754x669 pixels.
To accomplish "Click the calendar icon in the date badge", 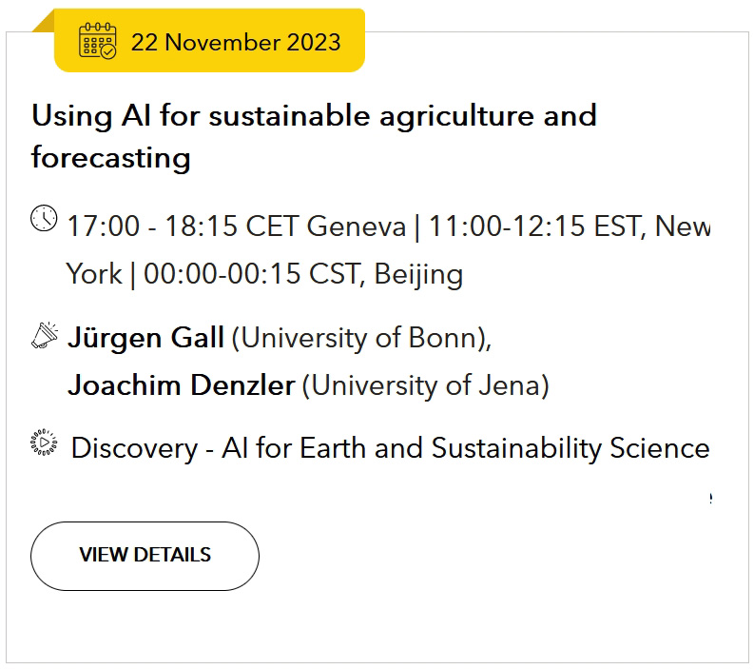I will [98, 41].
